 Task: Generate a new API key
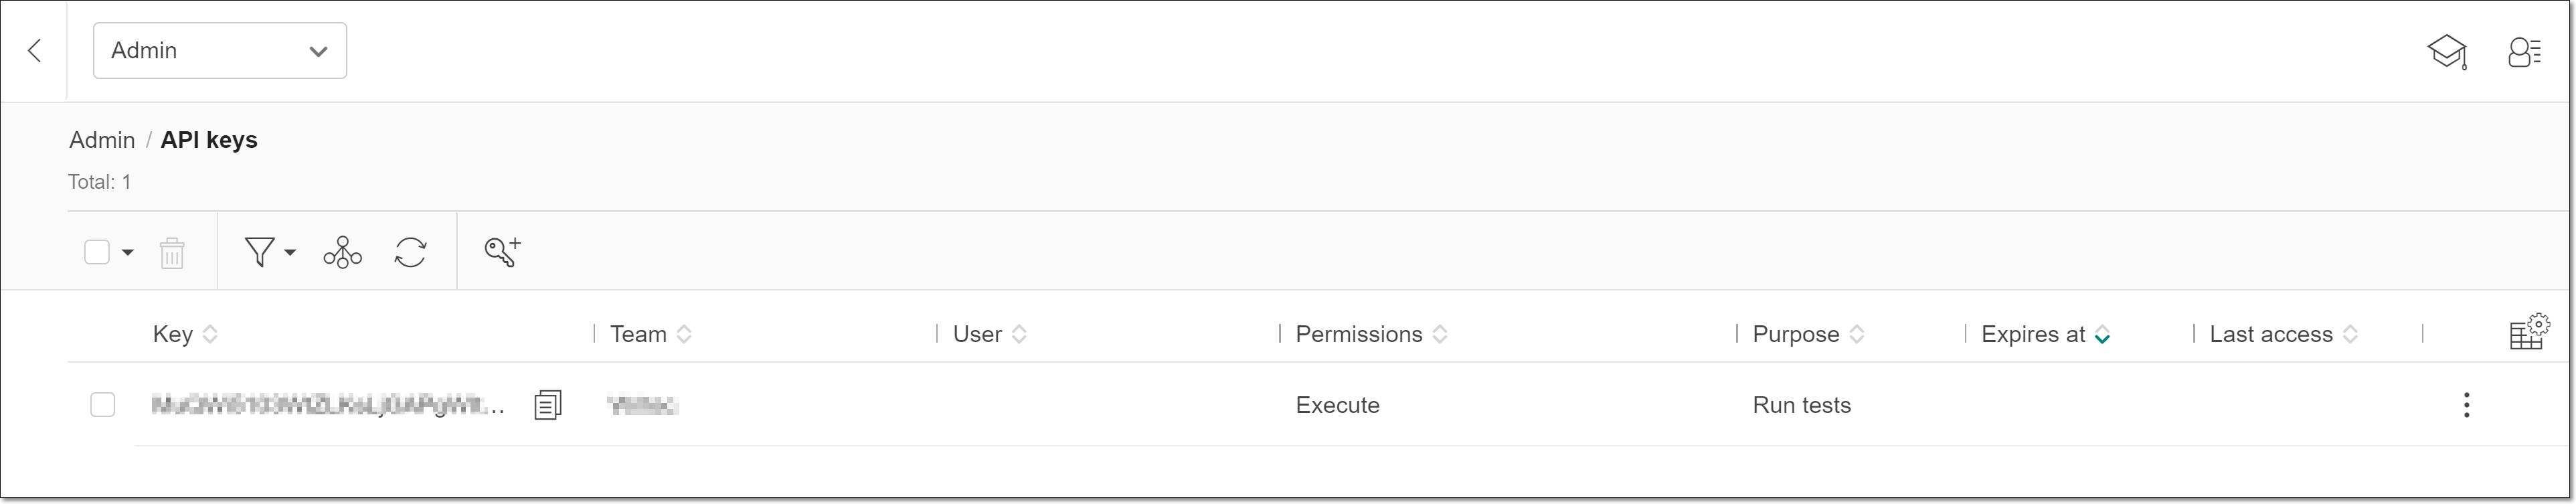[502, 252]
